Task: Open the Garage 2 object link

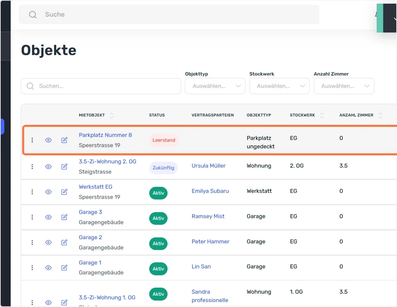Action: point(90,237)
